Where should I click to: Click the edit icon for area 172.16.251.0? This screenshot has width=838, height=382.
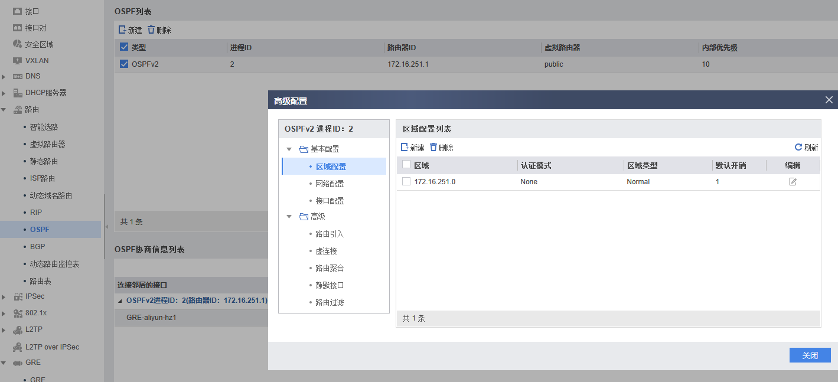click(x=793, y=182)
